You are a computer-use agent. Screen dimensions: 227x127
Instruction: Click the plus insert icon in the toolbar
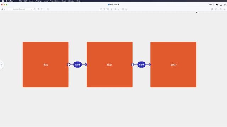pos(2,9)
